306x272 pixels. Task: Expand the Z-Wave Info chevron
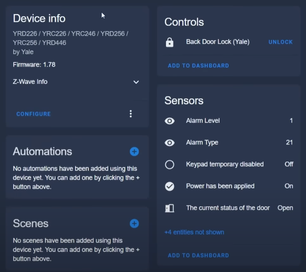[136, 82]
